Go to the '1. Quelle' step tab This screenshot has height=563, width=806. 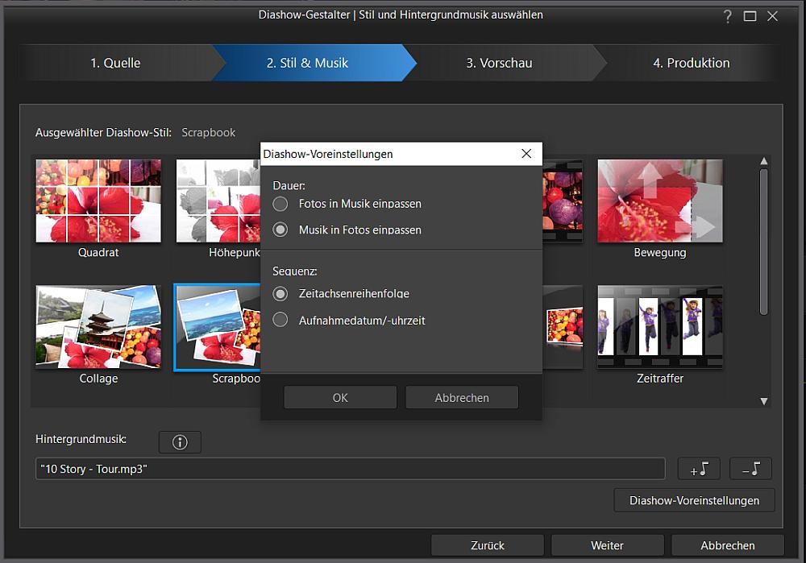[115, 63]
